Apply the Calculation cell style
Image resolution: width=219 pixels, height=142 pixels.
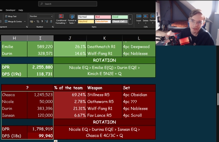click(x=103, y=22)
